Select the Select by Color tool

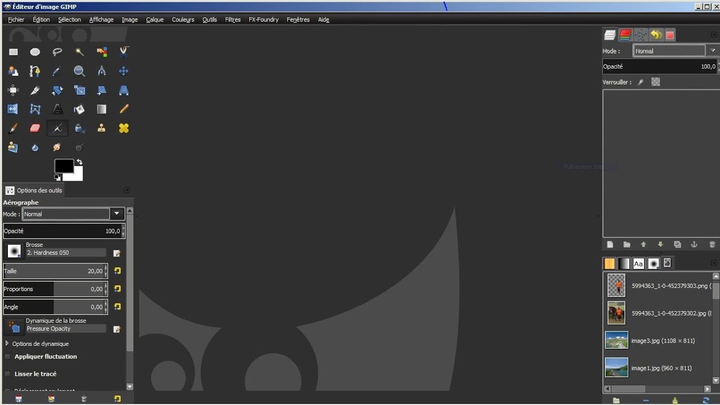tap(101, 52)
